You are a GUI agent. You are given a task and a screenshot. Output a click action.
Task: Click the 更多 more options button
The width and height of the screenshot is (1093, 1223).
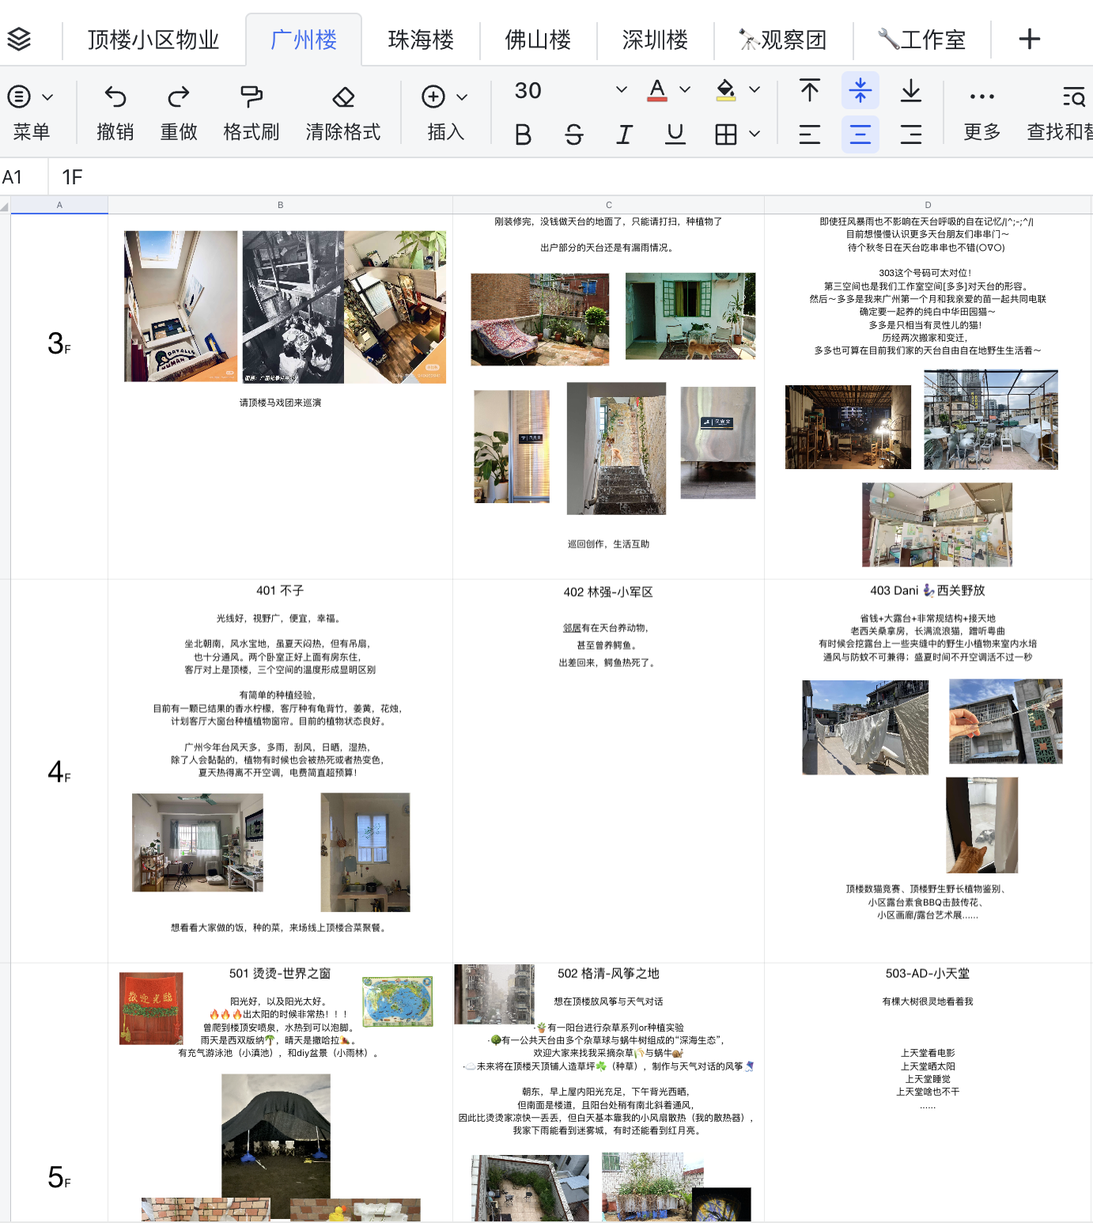(x=981, y=111)
